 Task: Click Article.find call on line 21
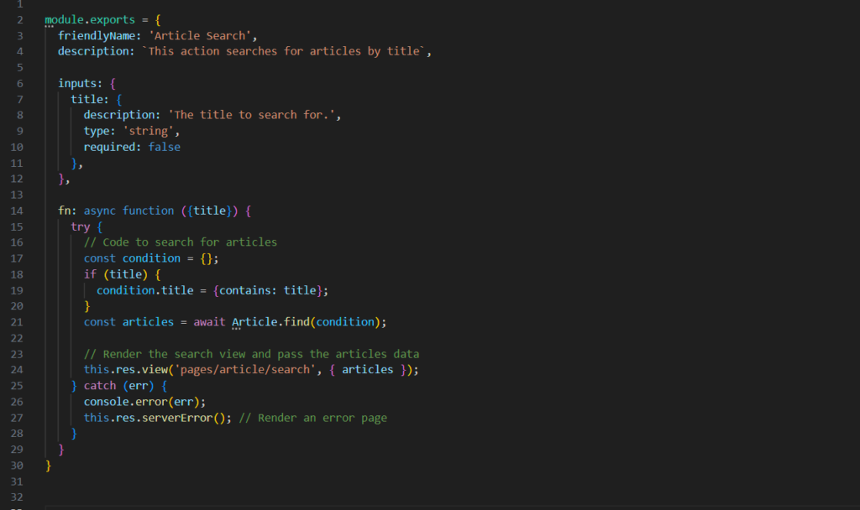(265, 321)
